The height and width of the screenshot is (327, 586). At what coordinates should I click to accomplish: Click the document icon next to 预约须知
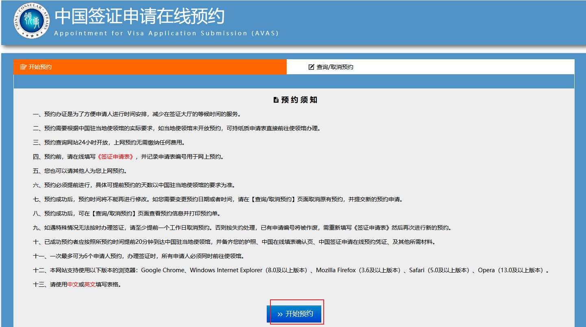(x=276, y=100)
